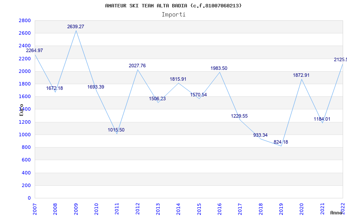Select the 1506.23 data label
Screen dimensions: 347x217
pos(157,99)
